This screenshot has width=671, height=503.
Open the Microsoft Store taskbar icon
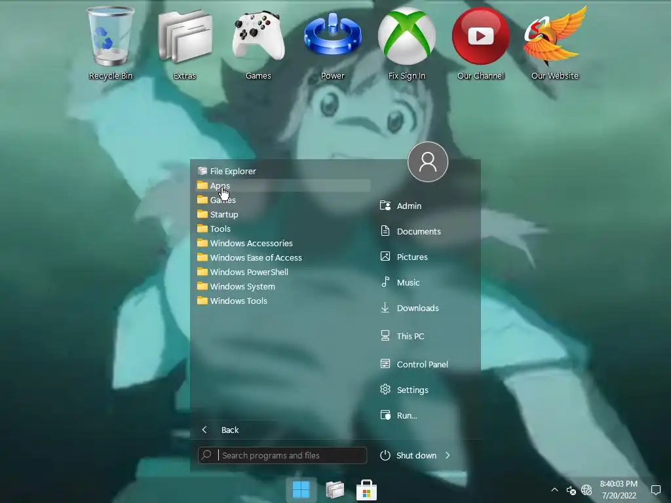point(366,490)
